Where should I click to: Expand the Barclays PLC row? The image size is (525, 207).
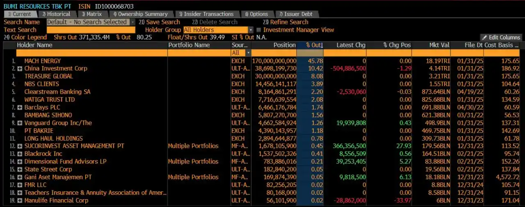coord(20,108)
